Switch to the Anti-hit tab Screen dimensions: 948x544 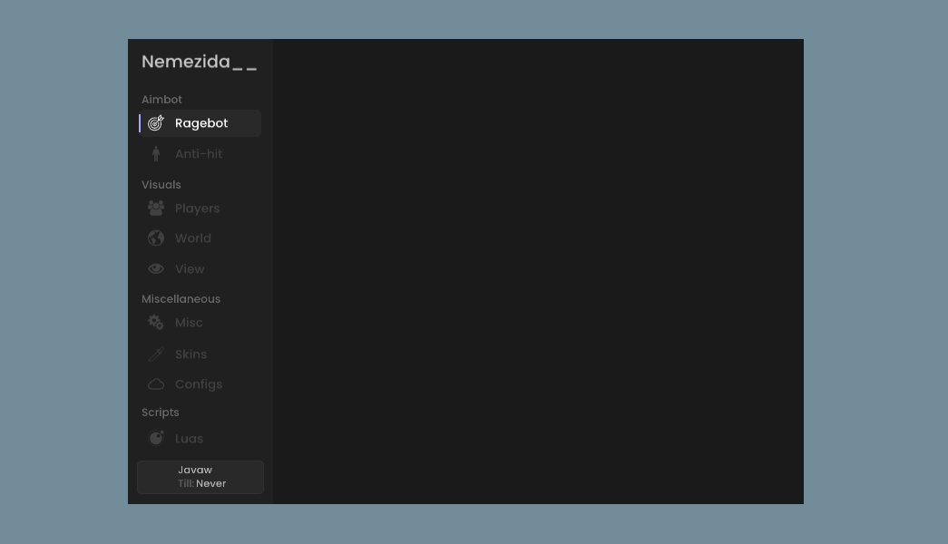200,153
